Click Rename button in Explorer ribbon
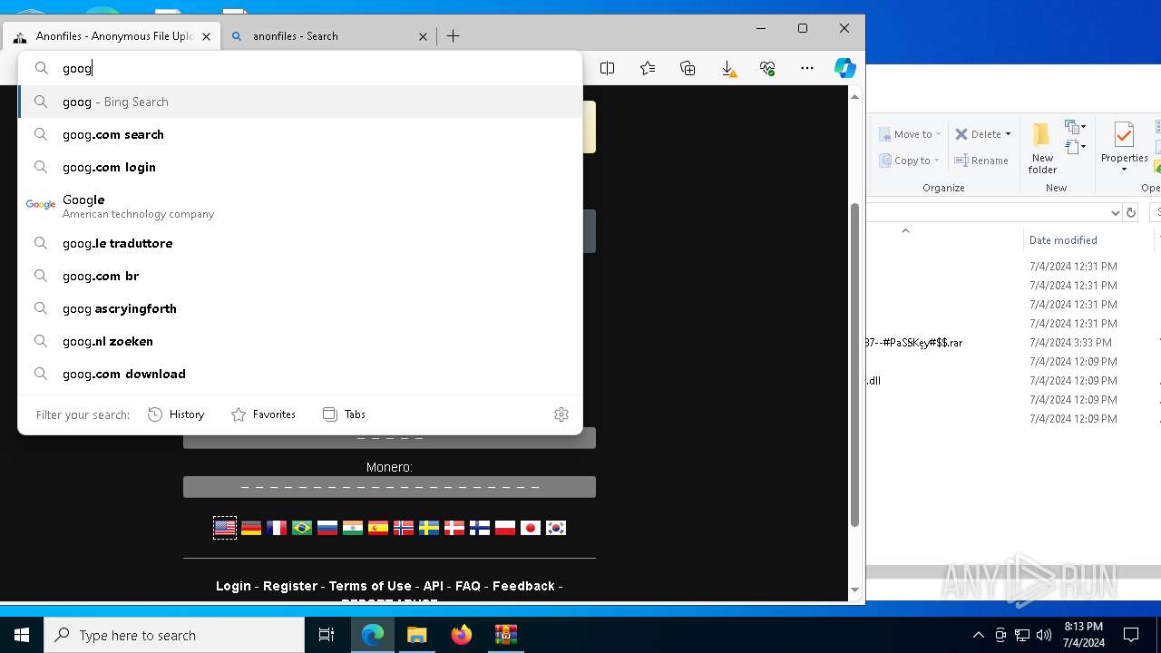Screen dimensions: 1161x653 981,161
